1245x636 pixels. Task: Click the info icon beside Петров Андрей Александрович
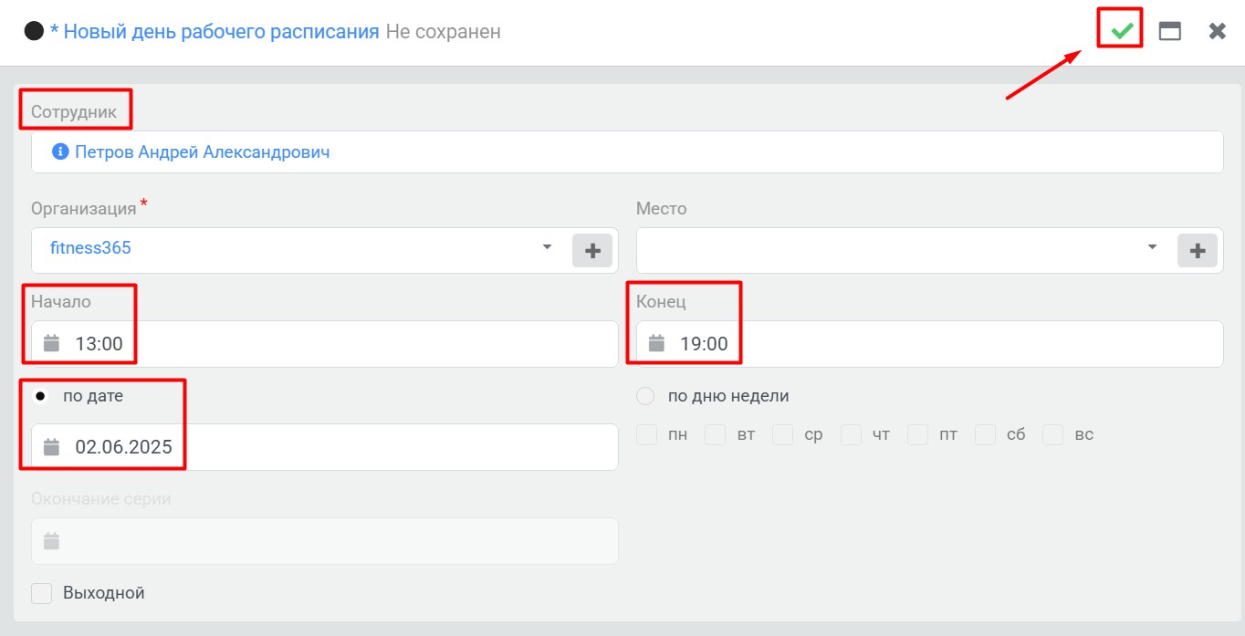[x=60, y=152]
